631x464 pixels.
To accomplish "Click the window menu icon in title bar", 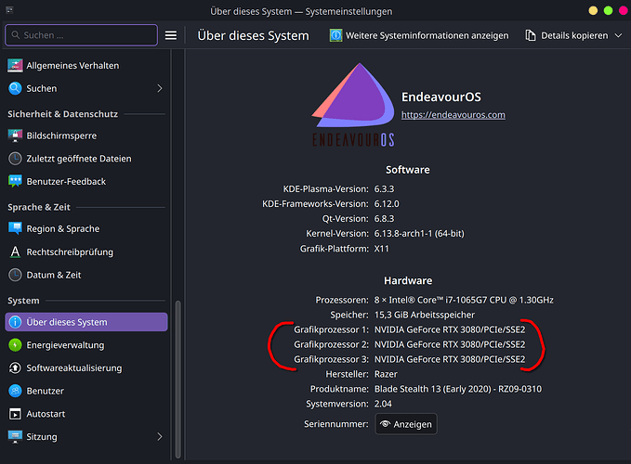I will click(x=9, y=10).
